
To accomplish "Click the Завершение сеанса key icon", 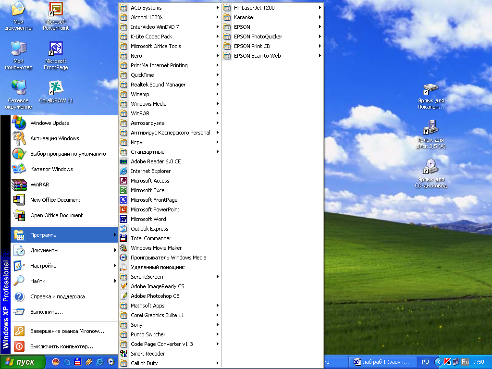I will click(x=19, y=331).
